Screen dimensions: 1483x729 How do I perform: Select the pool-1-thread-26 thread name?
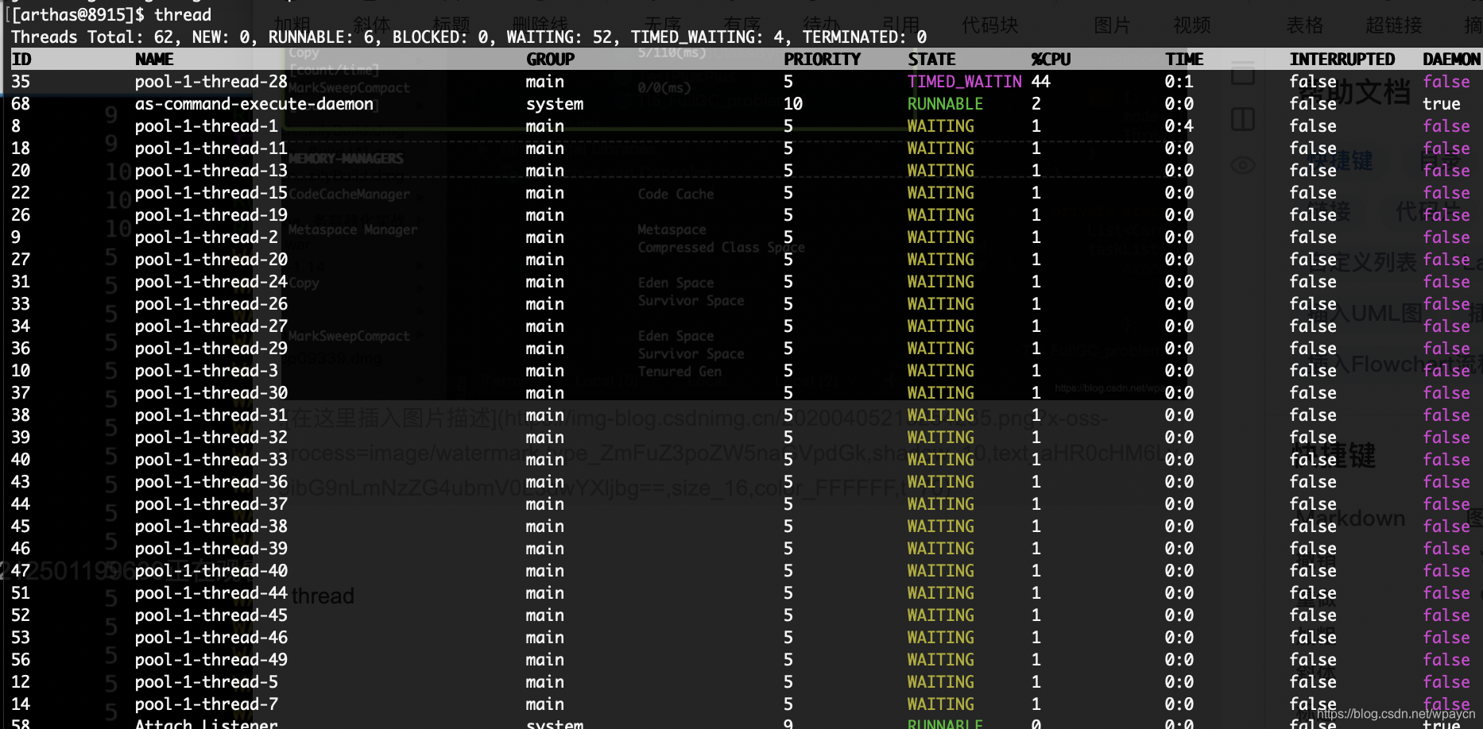[211, 304]
